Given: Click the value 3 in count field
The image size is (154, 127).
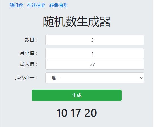Looking at the screenshot, I should point(92,40).
